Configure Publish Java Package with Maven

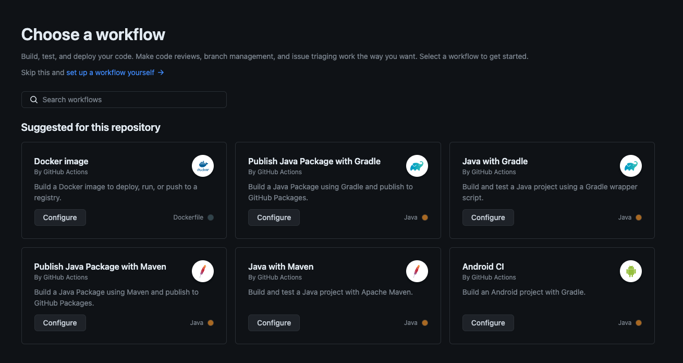(60, 323)
